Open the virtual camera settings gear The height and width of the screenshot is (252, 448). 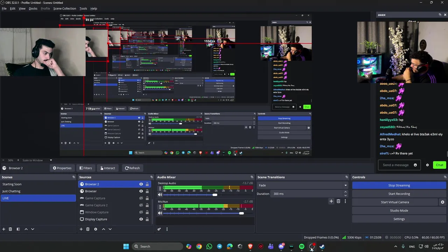pyautogui.click(x=442, y=202)
